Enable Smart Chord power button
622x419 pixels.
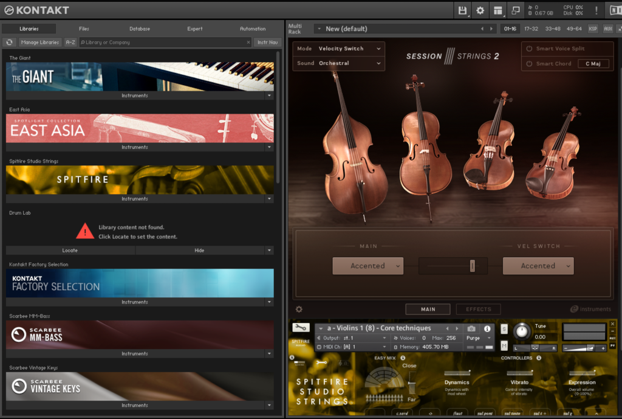coord(529,63)
